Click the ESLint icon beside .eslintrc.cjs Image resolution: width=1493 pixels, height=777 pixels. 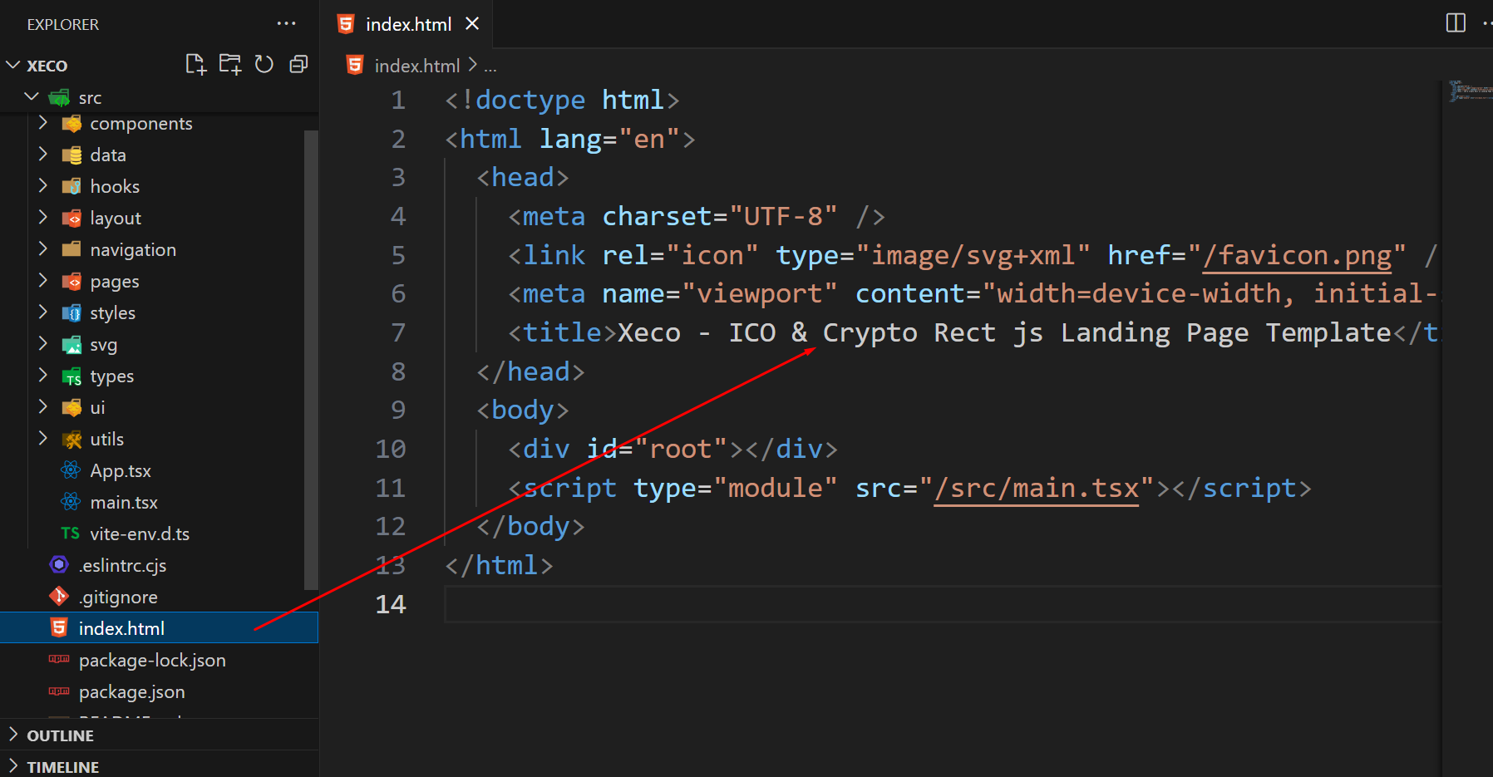click(x=59, y=565)
